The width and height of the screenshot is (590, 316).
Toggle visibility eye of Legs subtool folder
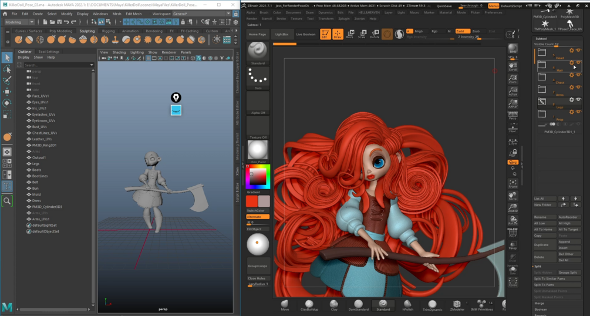pos(579,99)
